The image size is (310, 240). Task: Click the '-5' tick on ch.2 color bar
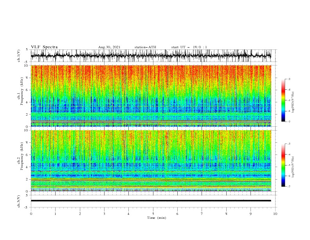pyautogui.click(x=289, y=165)
